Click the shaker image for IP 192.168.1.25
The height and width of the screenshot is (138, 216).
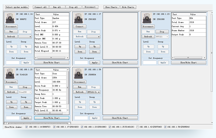10,73
